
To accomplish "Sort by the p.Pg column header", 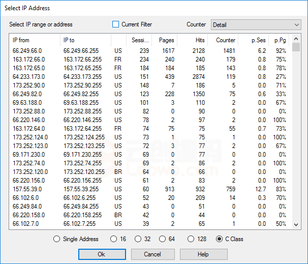I will [279, 40].
